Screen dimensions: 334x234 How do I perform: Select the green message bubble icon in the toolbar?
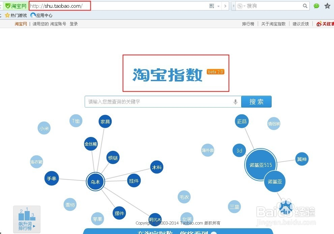point(316,6)
